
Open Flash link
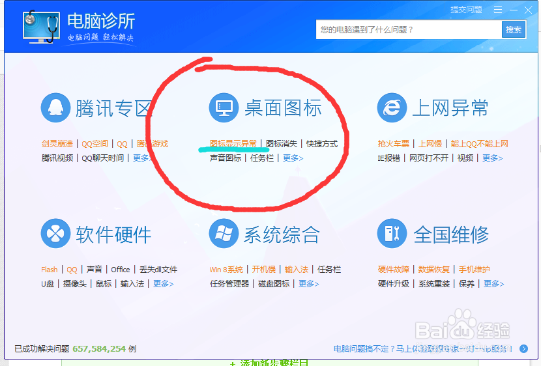click(x=50, y=270)
